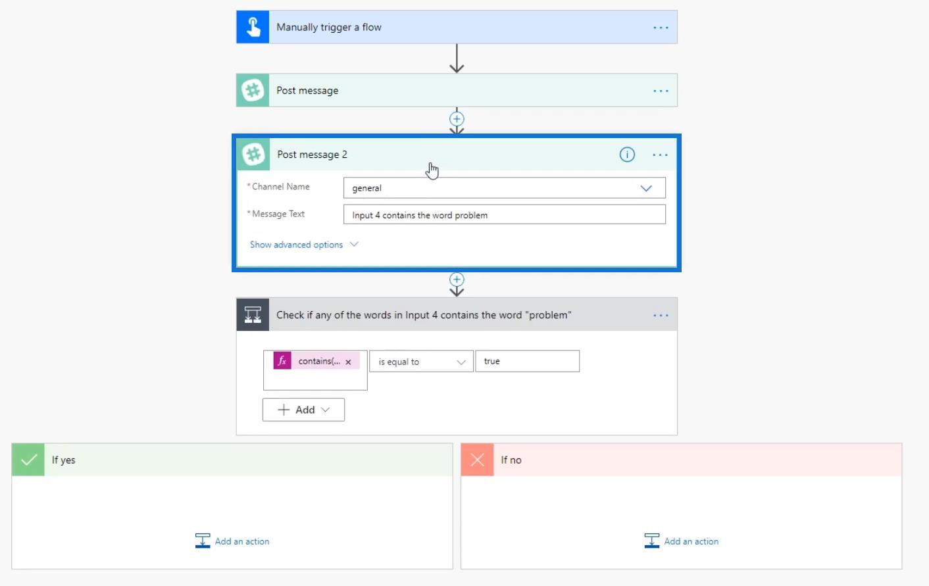Click the Channel Name field label

click(x=280, y=187)
